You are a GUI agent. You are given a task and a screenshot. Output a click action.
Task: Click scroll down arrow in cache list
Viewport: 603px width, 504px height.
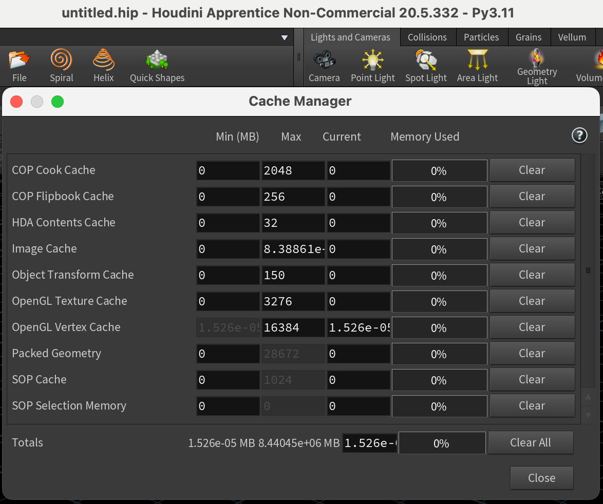[588, 415]
